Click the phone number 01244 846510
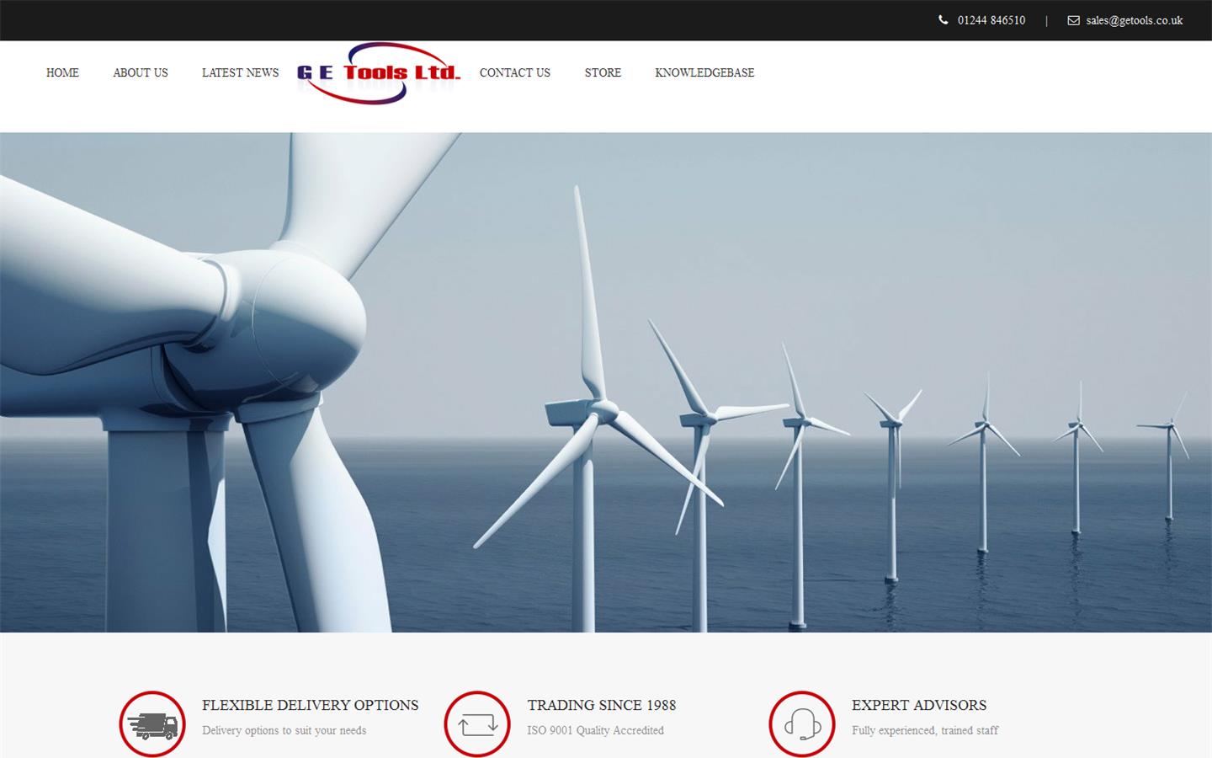This screenshot has height=758, width=1212. (991, 20)
